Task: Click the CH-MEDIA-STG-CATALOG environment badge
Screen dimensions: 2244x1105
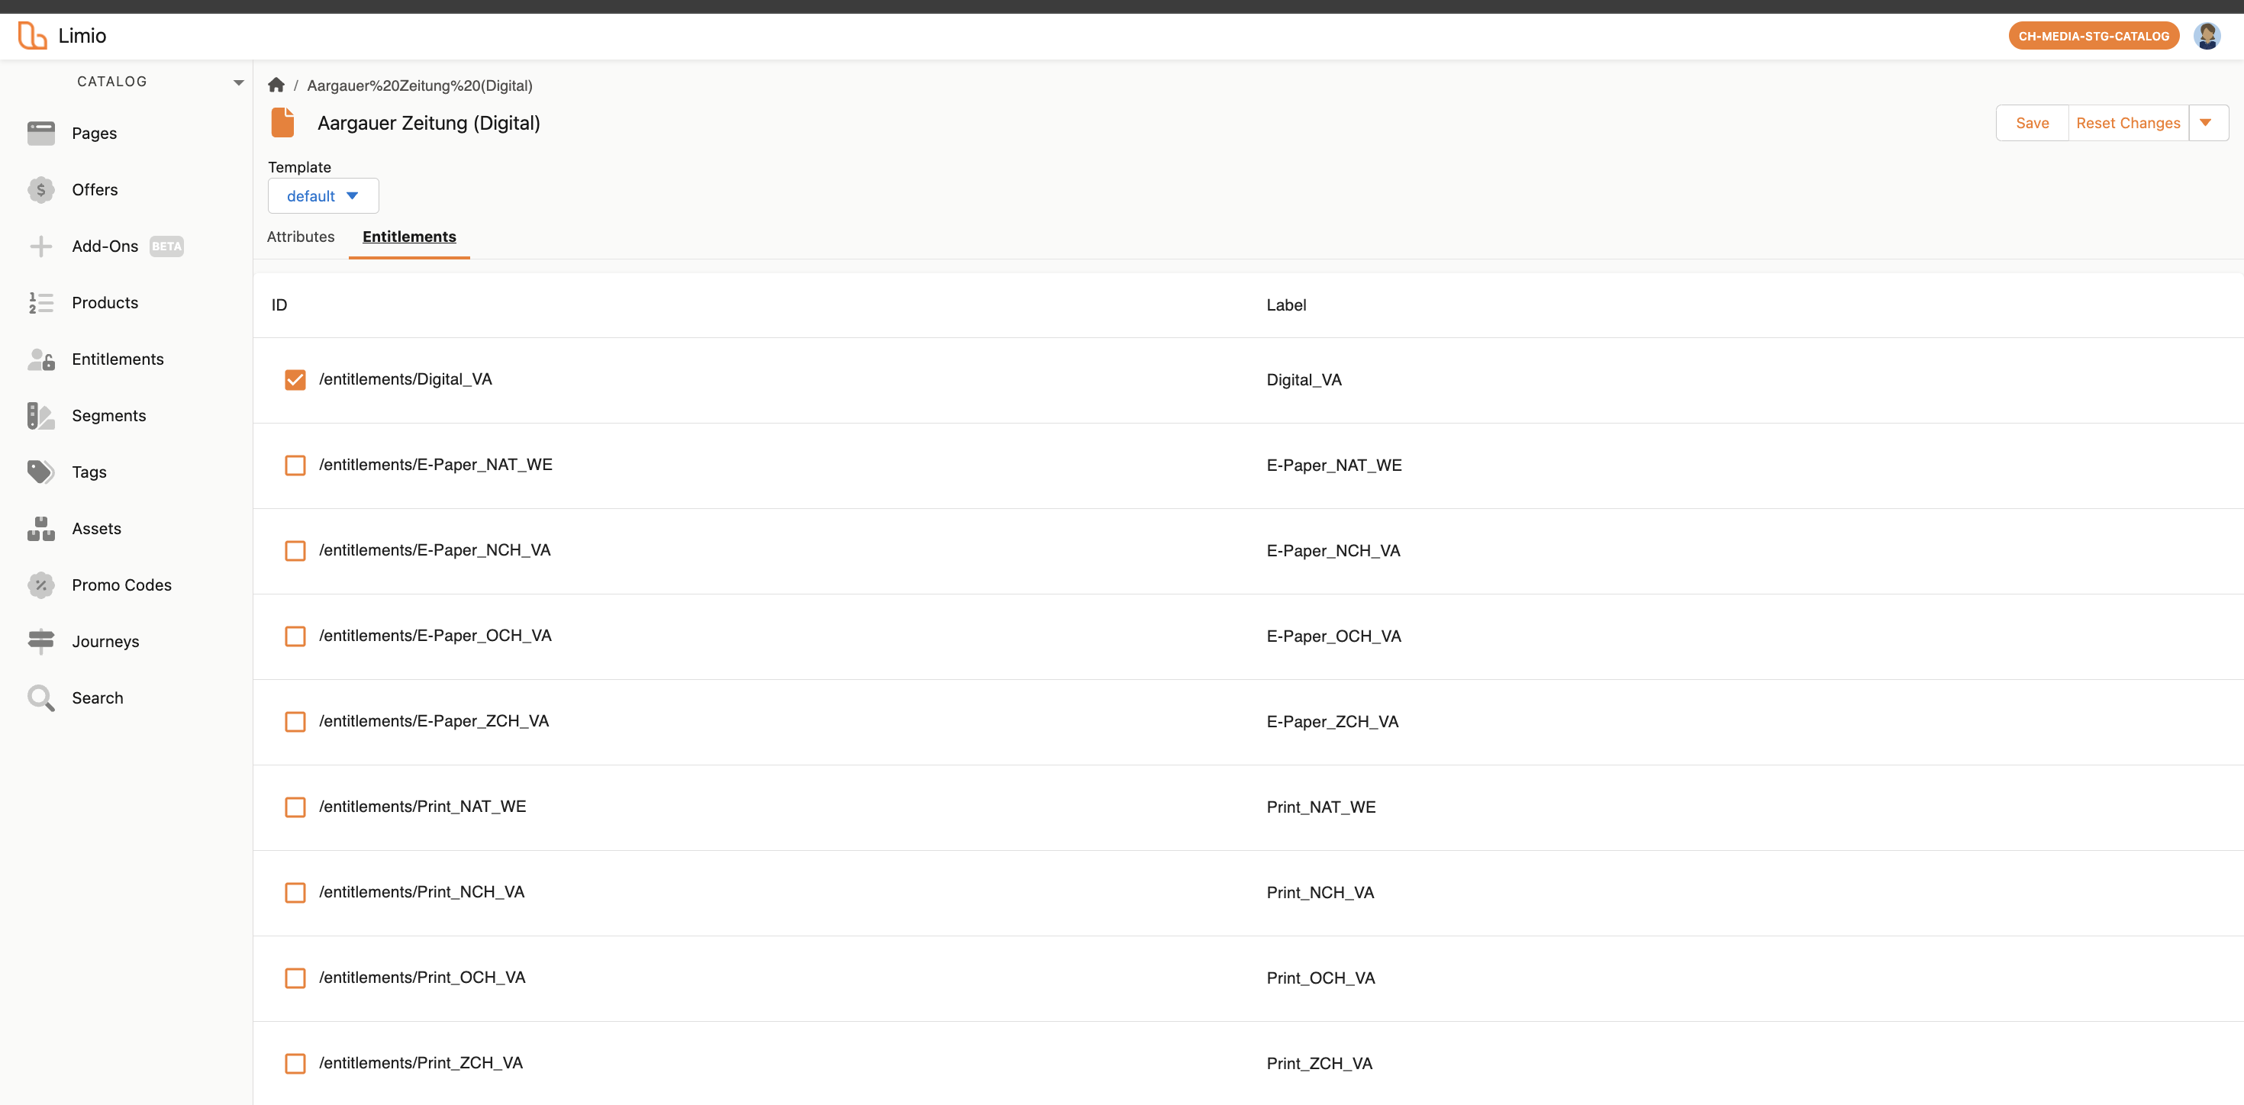Action: tap(2094, 36)
